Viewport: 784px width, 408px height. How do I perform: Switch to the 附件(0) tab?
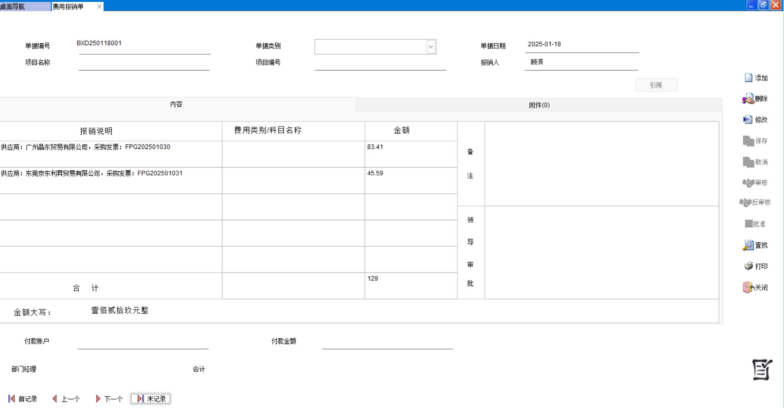pos(539,105)
